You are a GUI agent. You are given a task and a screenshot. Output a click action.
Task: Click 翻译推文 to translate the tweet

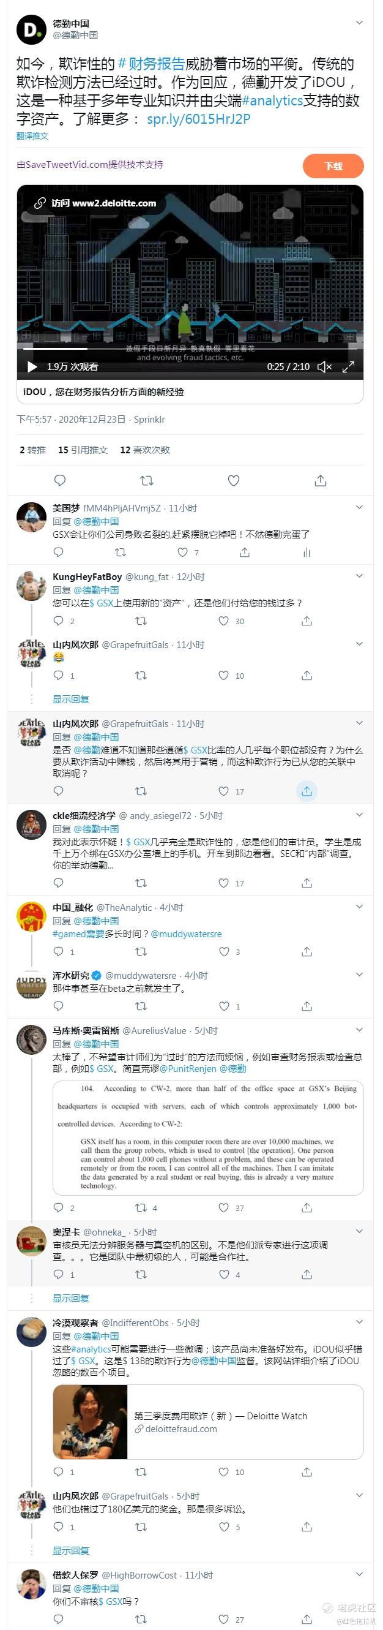[32, 136]
